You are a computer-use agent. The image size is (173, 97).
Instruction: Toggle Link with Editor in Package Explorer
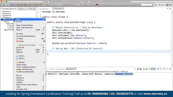click(x=22, y=9)
